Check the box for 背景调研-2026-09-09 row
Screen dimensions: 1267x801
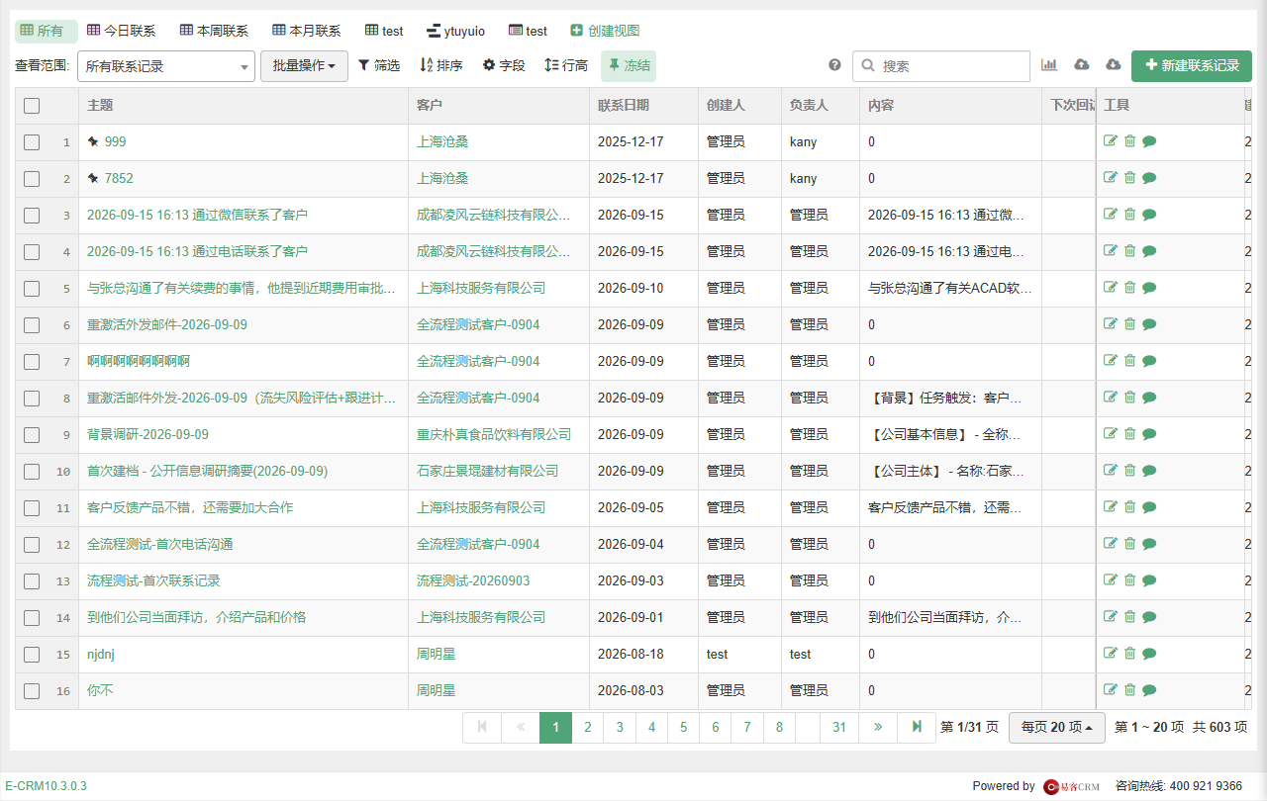32,435
